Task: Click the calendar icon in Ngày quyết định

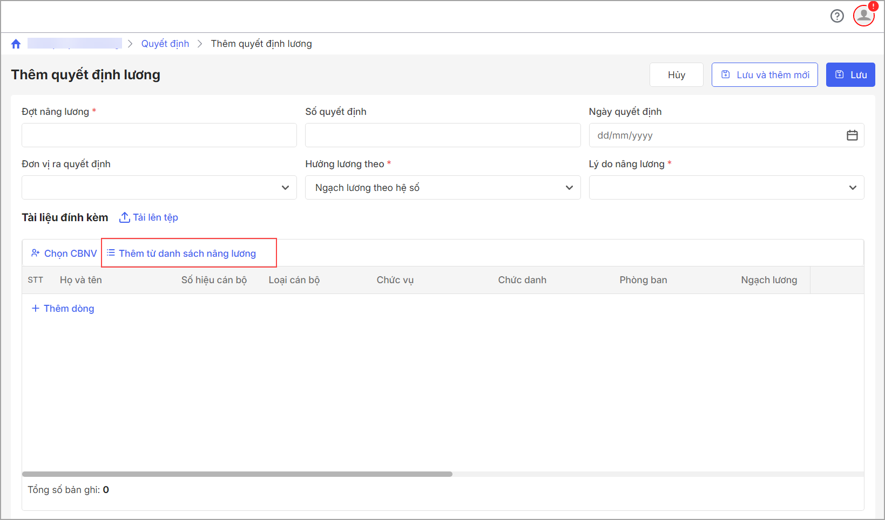Action: pos(852,135)
